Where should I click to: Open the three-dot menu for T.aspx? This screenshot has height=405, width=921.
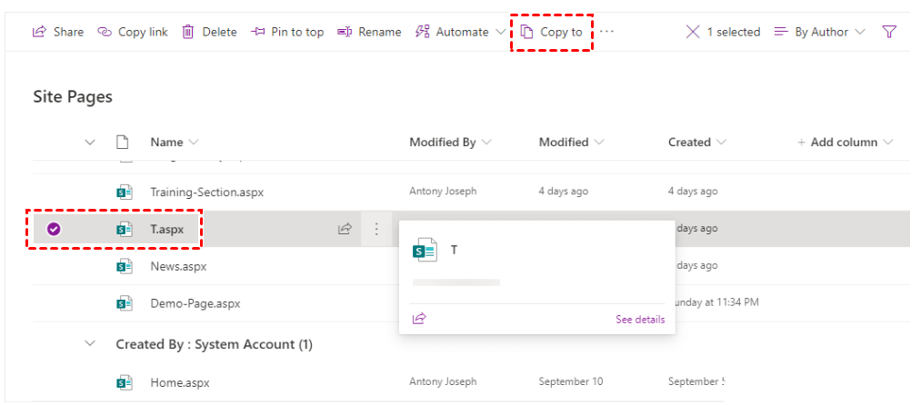point(376,230)
